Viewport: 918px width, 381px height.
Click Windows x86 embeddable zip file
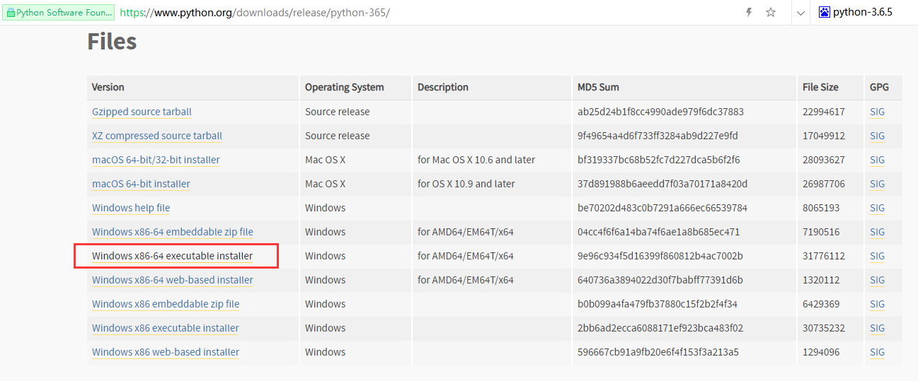tap(166, 304)
